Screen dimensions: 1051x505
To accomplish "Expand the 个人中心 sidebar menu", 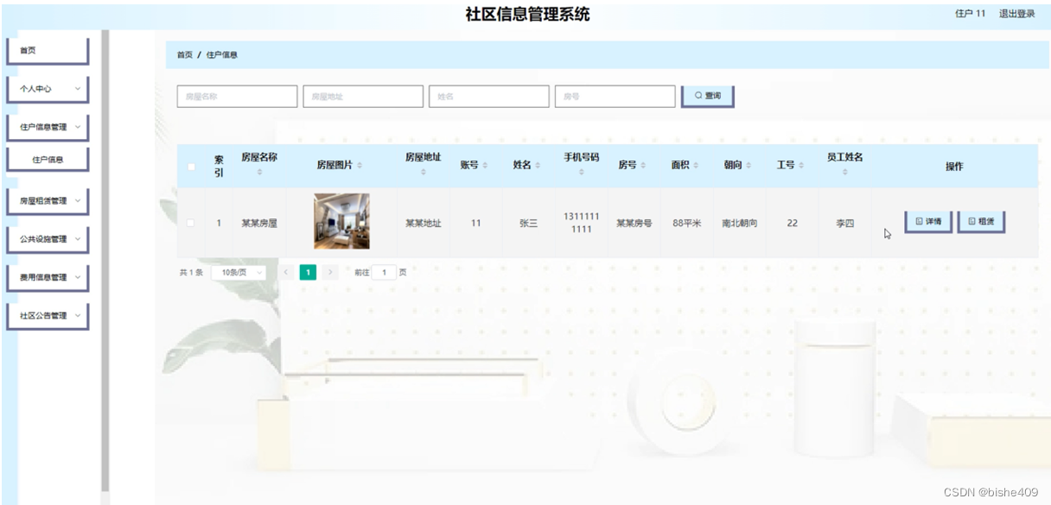I will [48, 89].
